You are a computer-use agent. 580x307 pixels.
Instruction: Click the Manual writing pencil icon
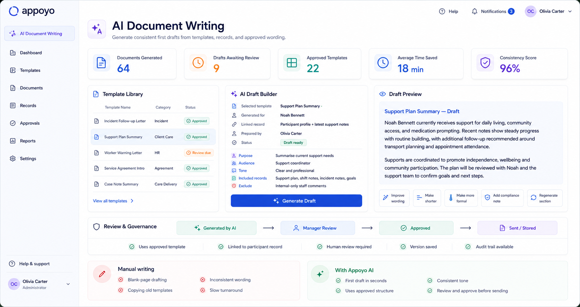(x=102, y=274)
